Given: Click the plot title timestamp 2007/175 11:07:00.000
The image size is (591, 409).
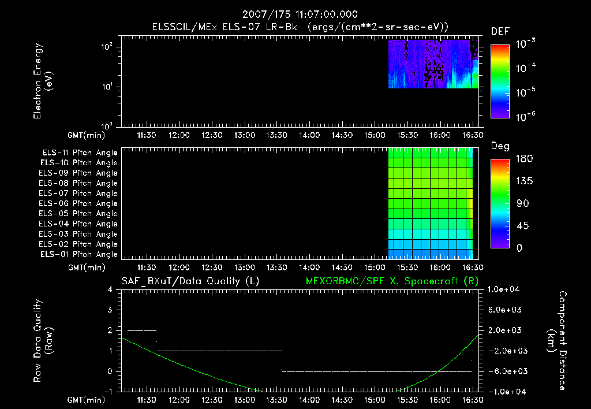Looking at the screenshot, I should [300, 14].
